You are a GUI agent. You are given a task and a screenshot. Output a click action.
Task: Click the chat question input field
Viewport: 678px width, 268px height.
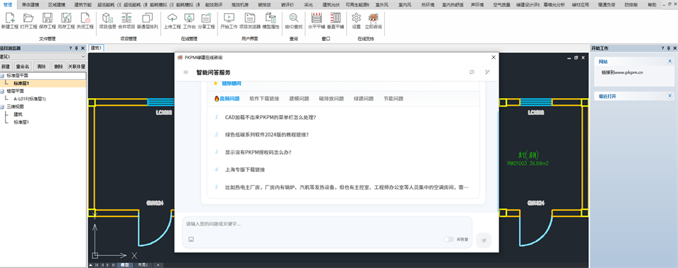[x=327, y=224]
